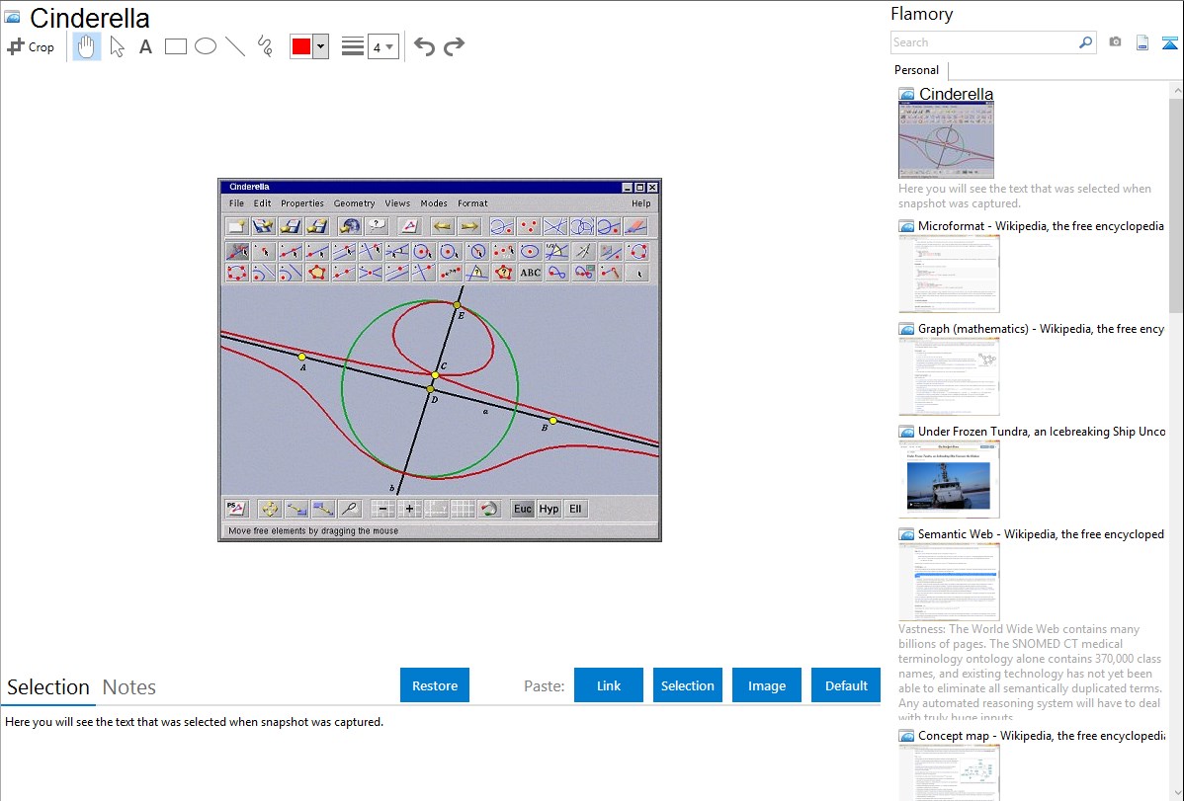The image size is (1184, 801).
Task: Pick the ellipse shape tool
Action: pyautogui.click(x=206, y=46)
